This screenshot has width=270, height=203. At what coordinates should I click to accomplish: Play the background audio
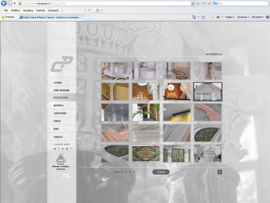59,149
